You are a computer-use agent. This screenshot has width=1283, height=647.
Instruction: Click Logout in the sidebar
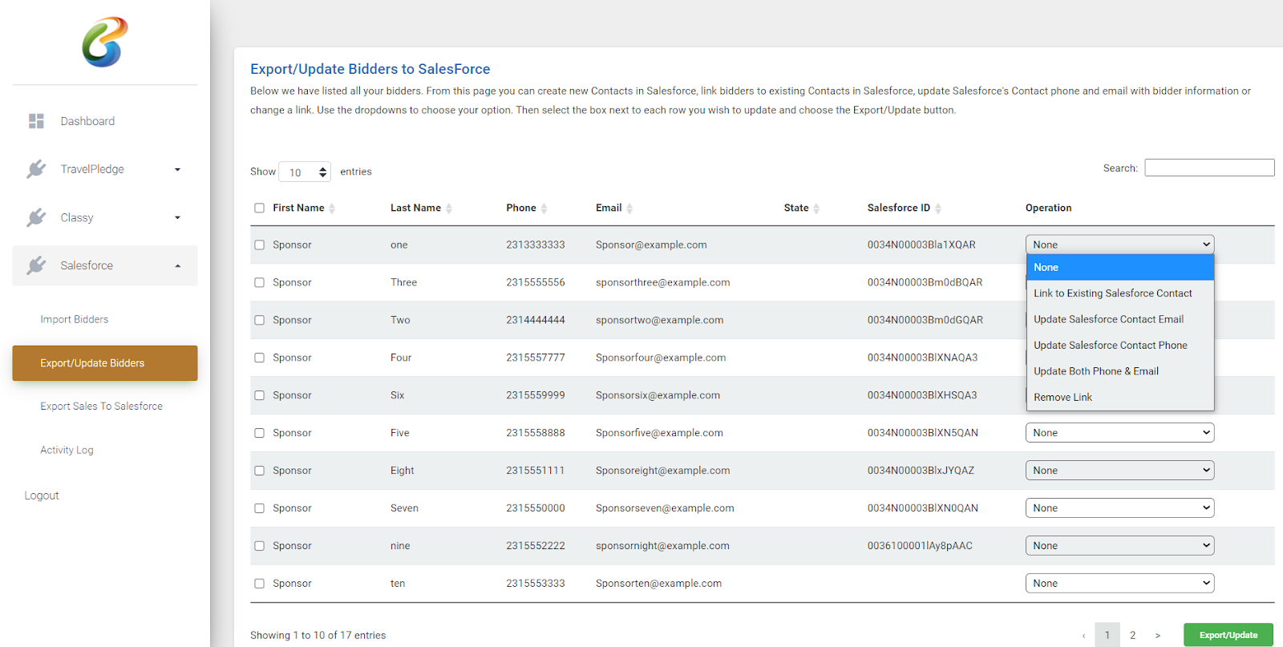click(x=42, y=495)
